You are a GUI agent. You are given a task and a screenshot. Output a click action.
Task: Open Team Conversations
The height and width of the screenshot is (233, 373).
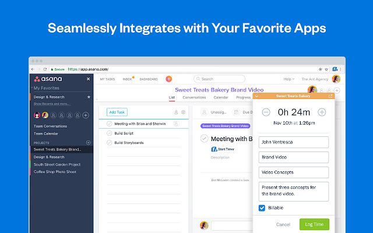[x=50, y=126]
